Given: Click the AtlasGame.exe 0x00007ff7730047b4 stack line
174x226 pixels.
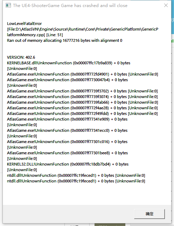Looking at the screenshot, I should tap(68, 83).
